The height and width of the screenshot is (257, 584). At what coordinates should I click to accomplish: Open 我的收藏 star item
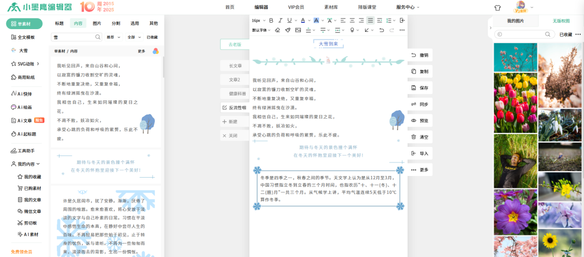point(29,177)
